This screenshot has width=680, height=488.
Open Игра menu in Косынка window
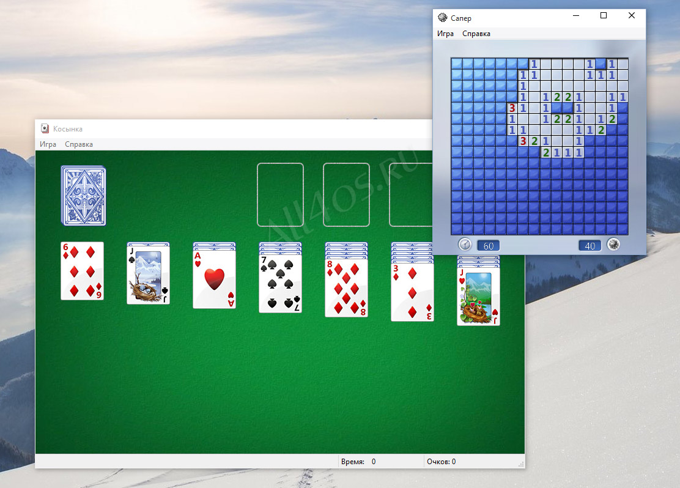point(48,144)
